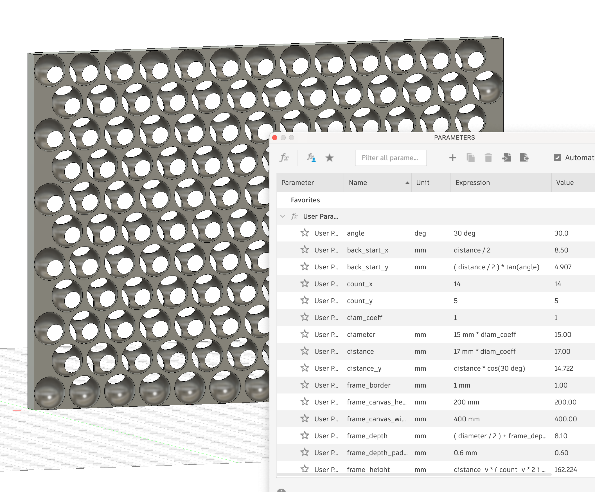Sort by the Name column header
595x492 pixels.
(x=377, y=182)
